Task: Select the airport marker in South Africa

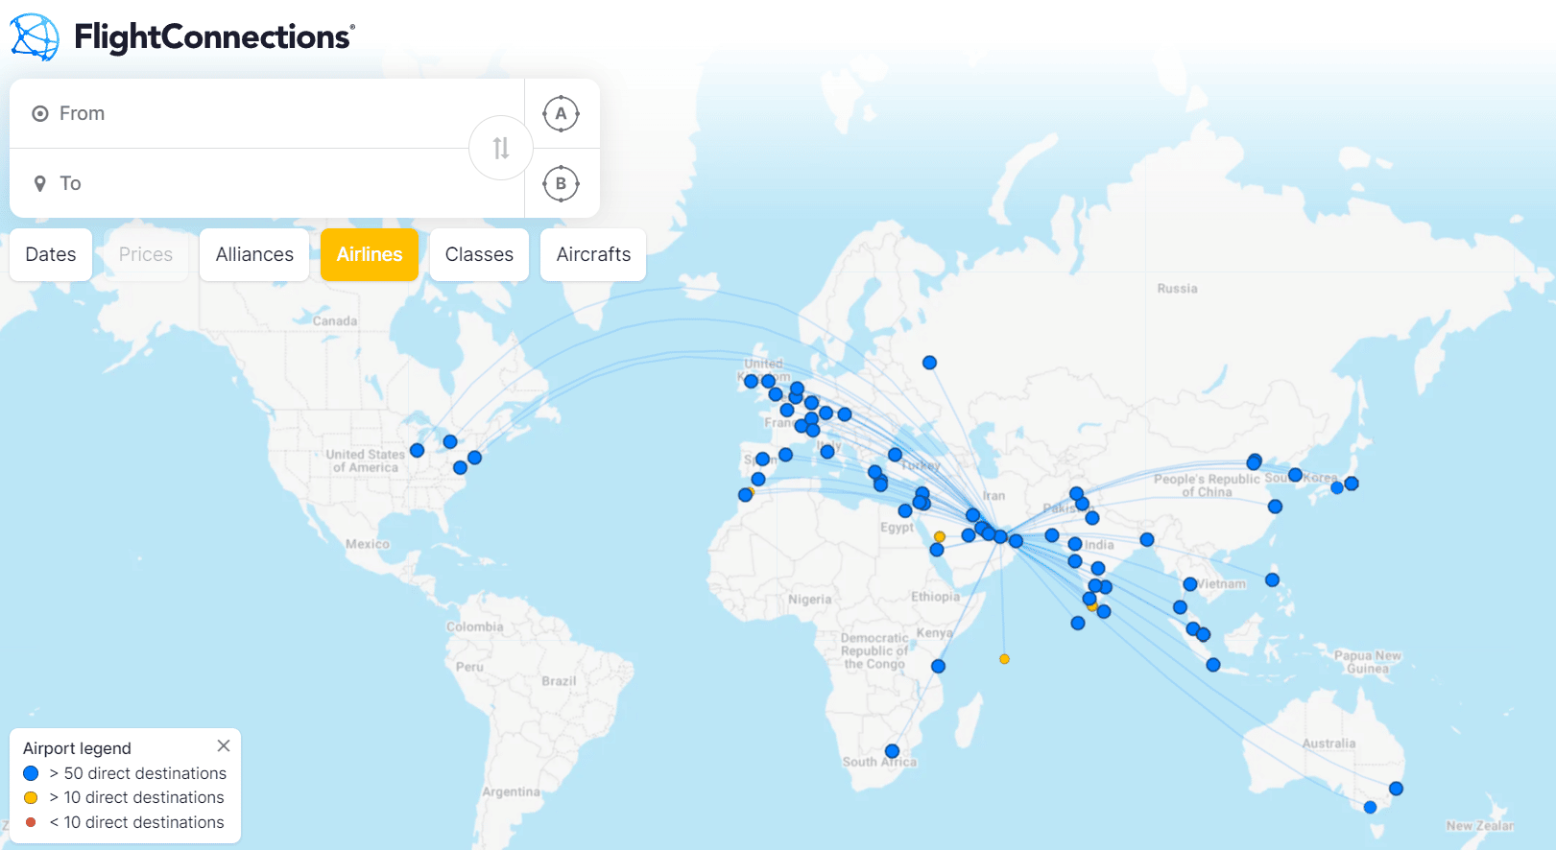Action: pos(892,751)
